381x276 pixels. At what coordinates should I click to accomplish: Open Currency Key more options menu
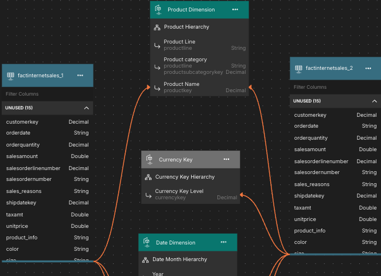tap(226, 159)
